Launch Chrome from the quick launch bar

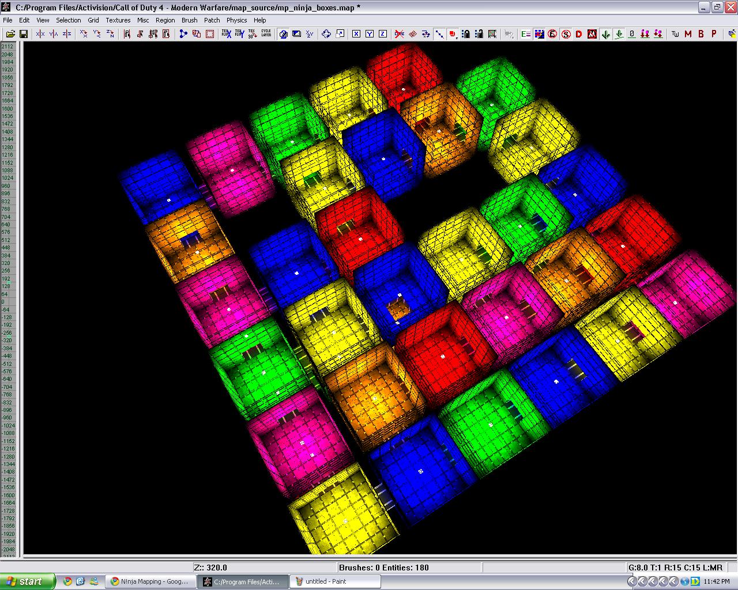tap(67, 581)
